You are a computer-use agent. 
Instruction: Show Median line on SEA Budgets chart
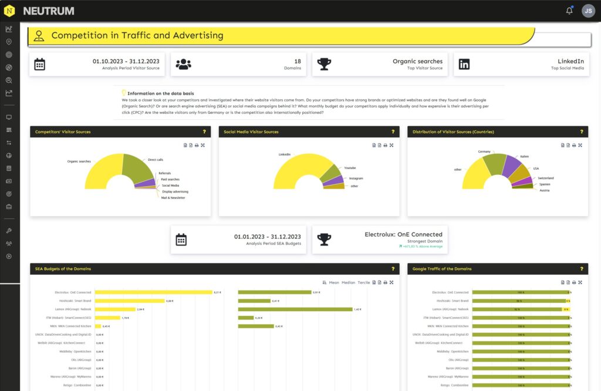(x=348, y=282)
